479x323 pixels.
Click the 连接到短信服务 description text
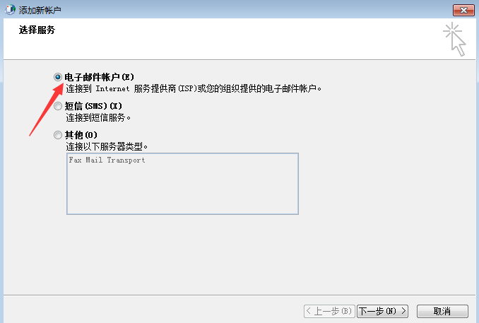pos(98,117)
